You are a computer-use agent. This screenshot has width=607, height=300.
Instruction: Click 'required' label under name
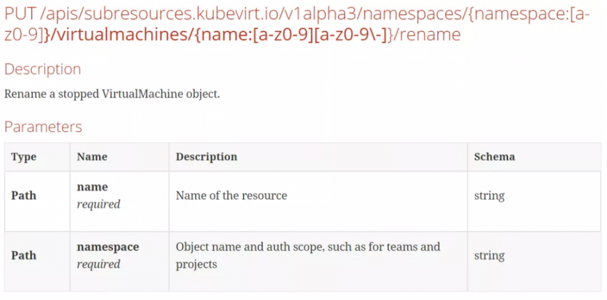pos(98,204)
